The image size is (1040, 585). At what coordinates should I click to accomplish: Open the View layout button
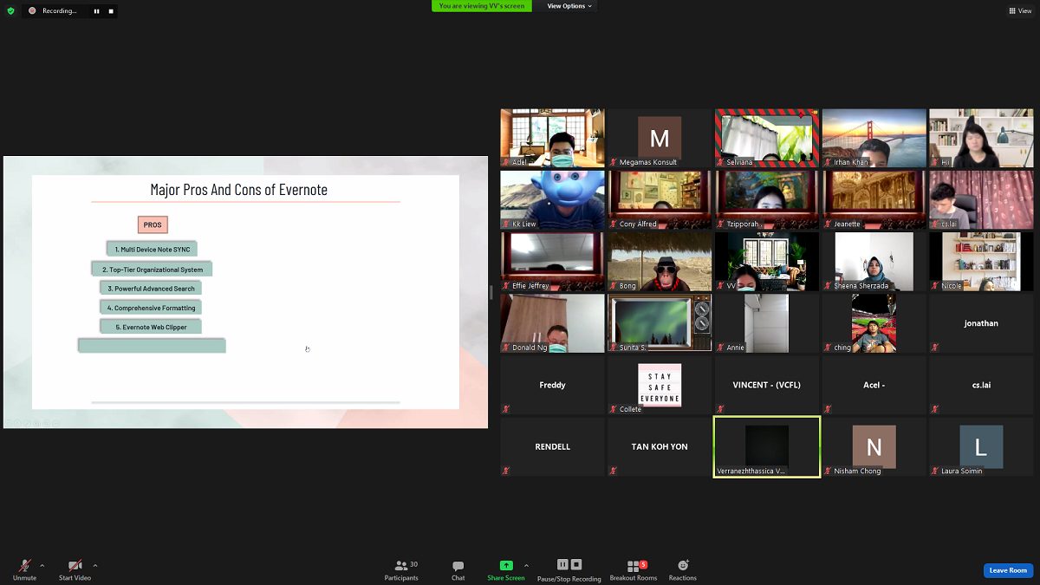point(1020,11)
